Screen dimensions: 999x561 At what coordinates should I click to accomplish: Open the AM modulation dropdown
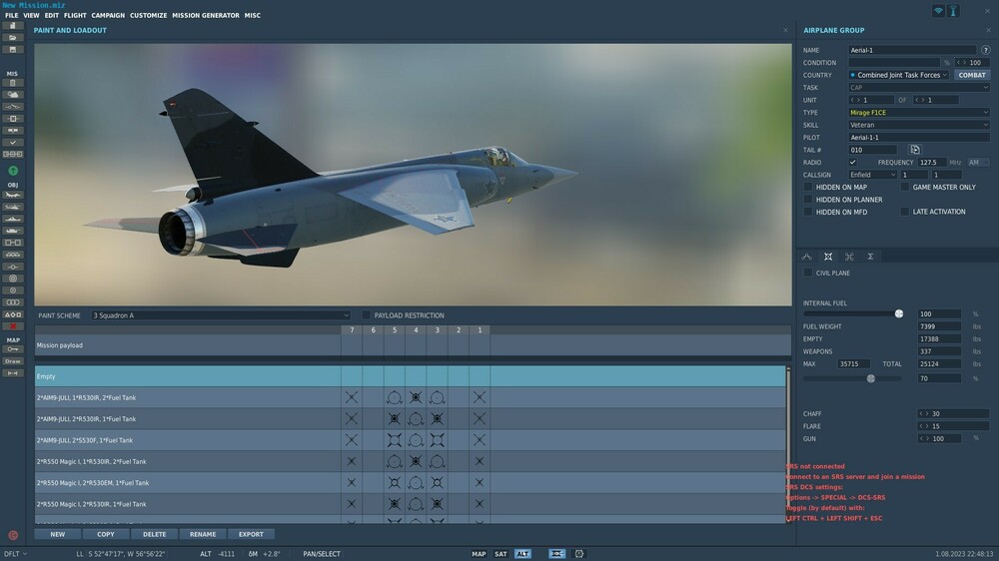tap(978, 163)
